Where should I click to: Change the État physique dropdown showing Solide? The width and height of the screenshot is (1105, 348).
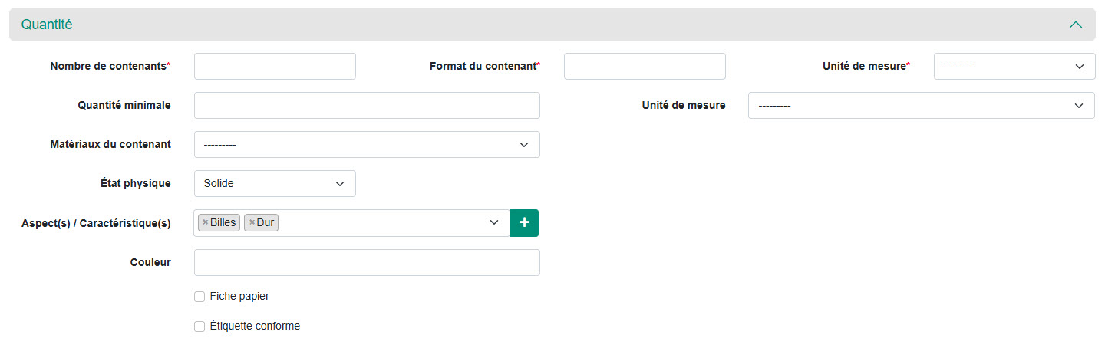(x=275, y=184)
